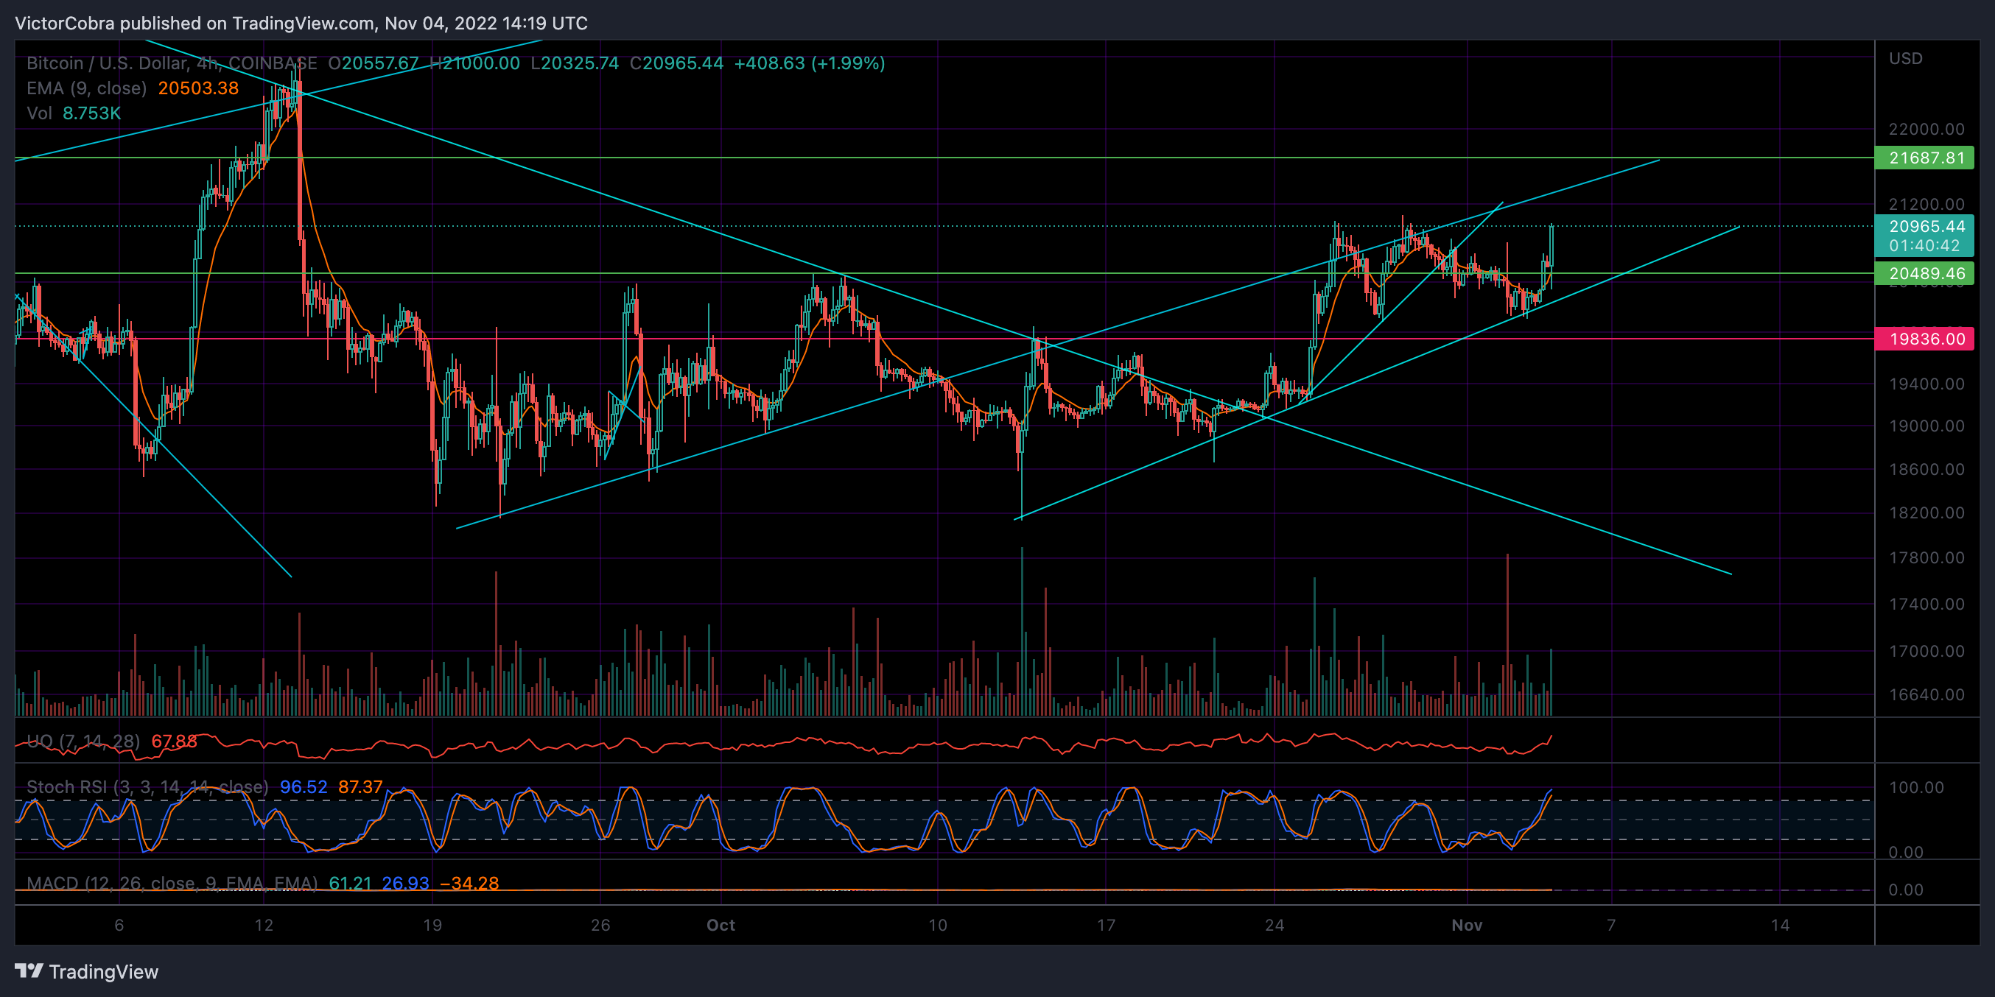Click the 18200.00 price axis label
Viewport: 1995px width, 997px height.
pos(1926,513)
